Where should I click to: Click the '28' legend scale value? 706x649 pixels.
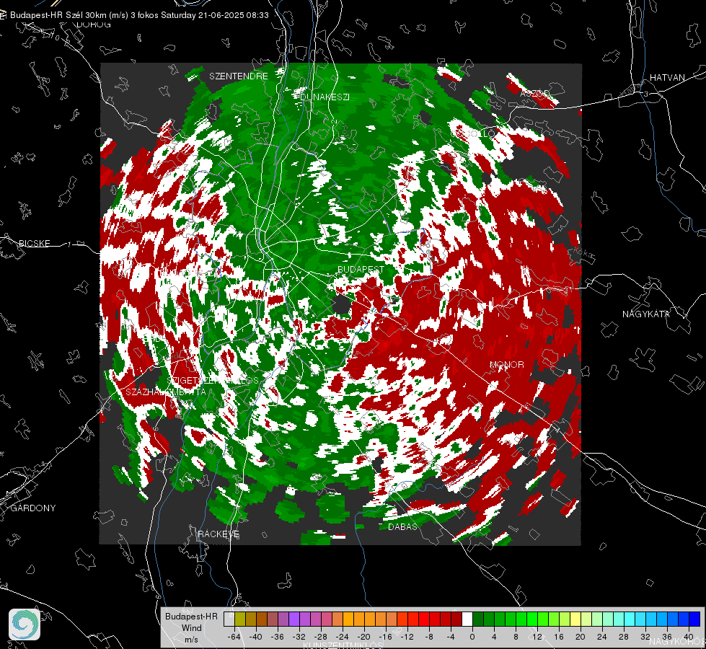click(x=624, y=637)
